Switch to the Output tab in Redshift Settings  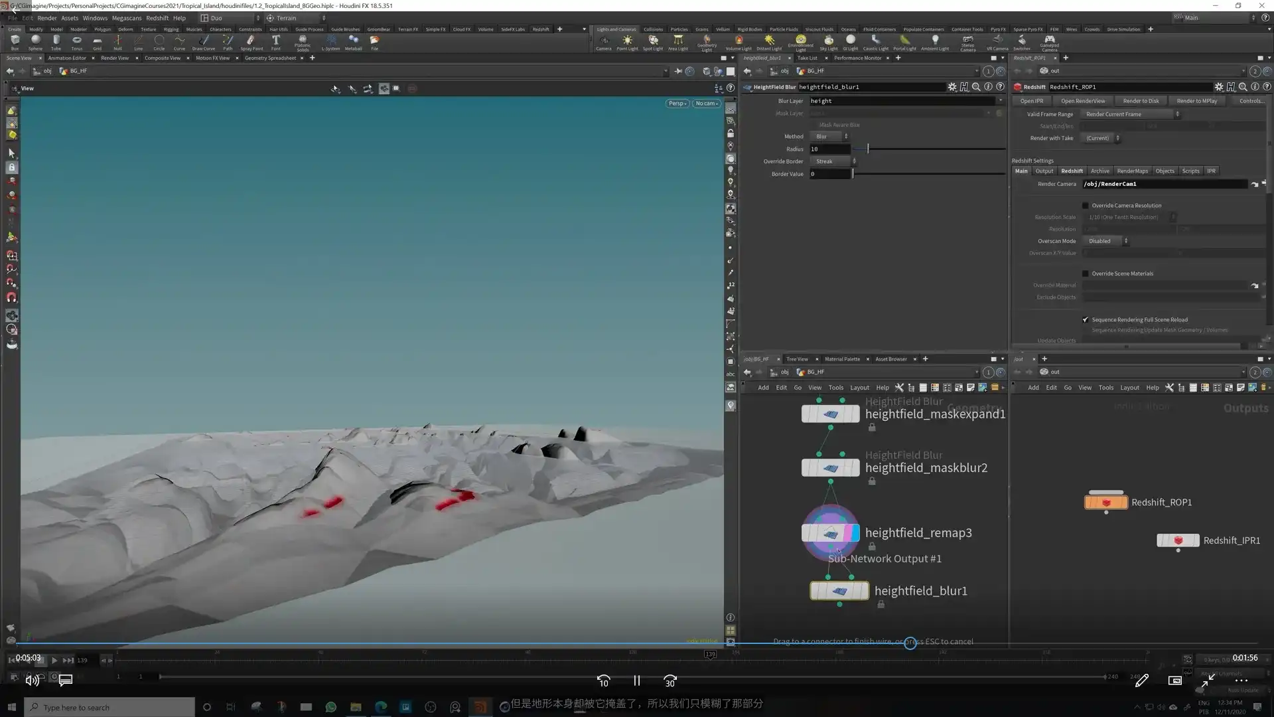[1044, 171]
